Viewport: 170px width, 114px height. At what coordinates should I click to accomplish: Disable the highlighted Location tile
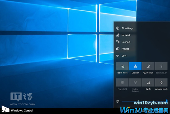[x=135, y=68]
